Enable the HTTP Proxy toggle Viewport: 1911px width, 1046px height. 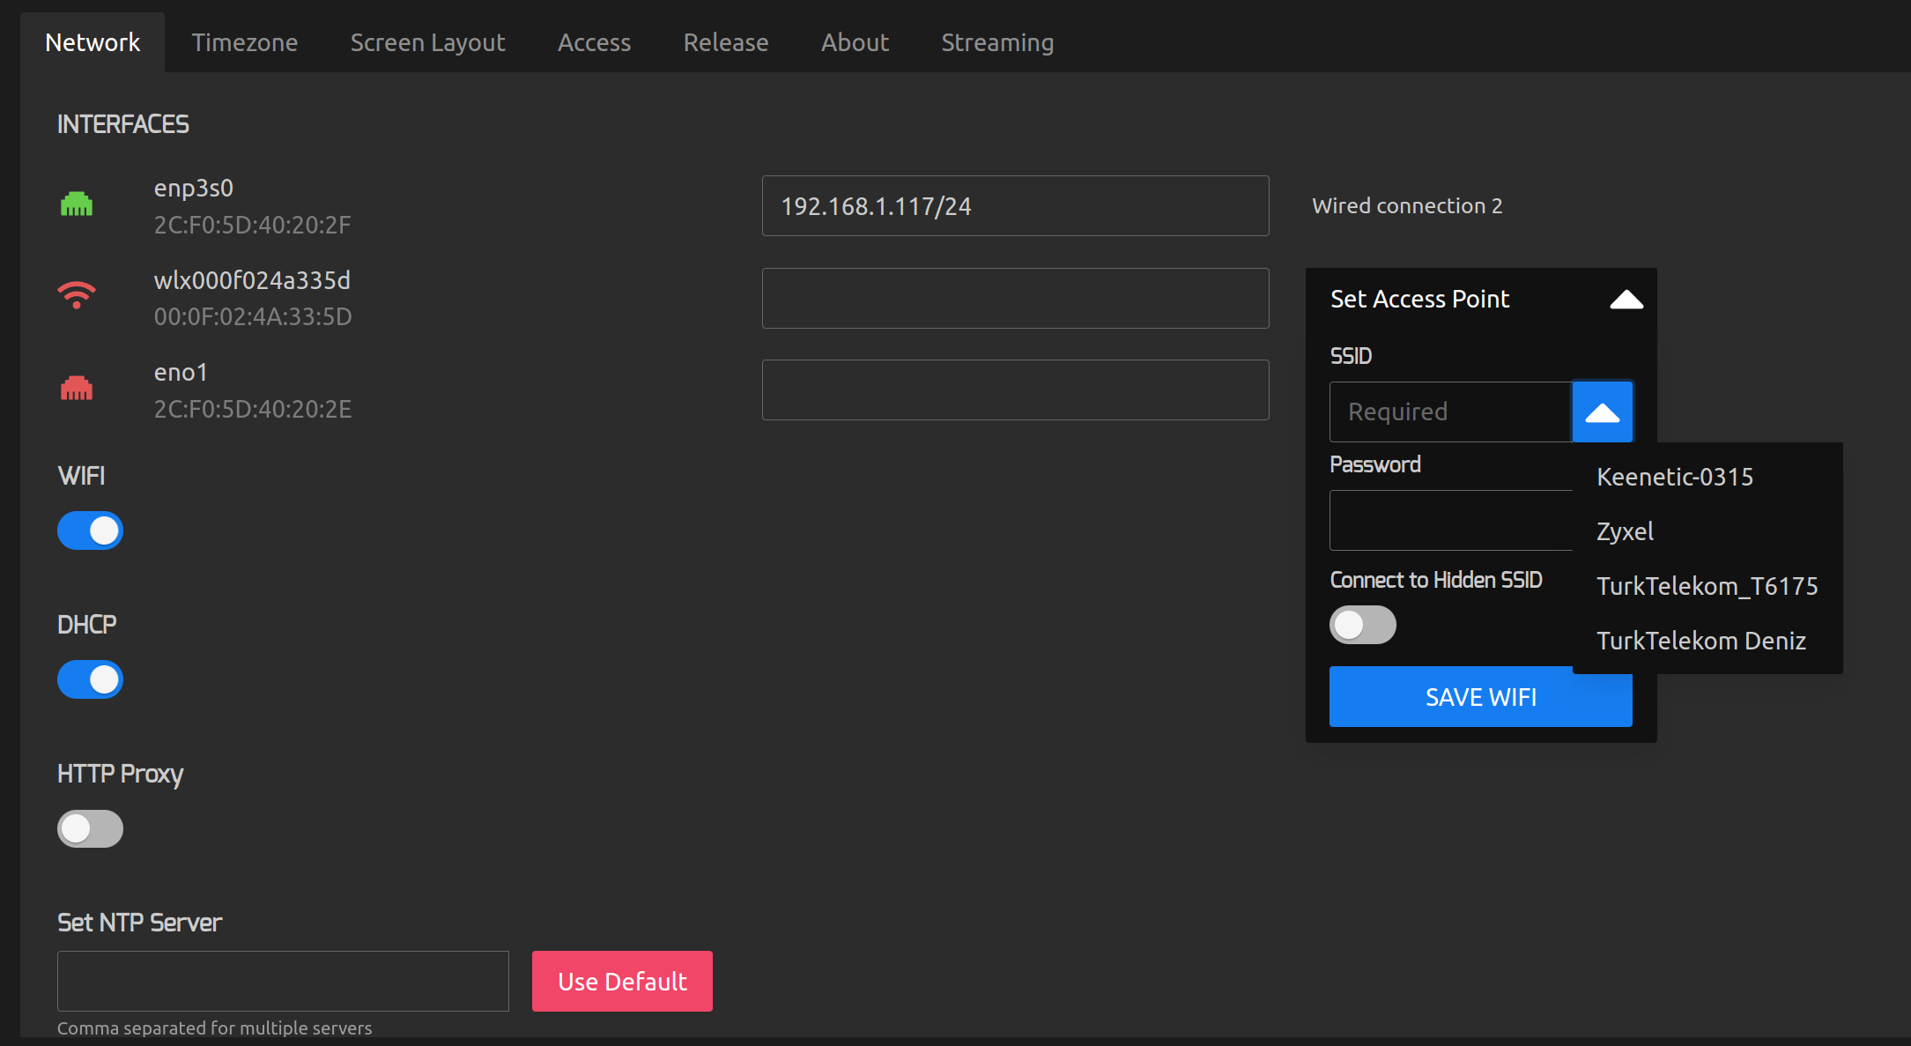(91, 828)
